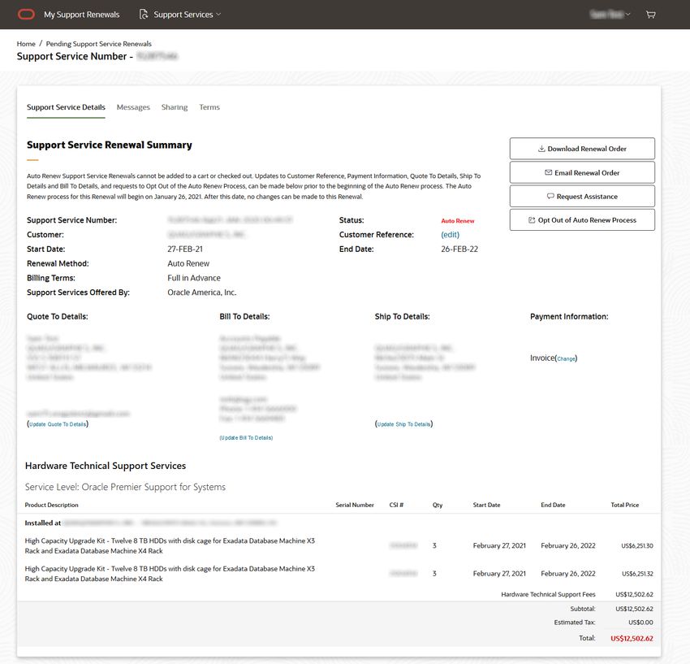The width and height of the screenshot is (690, 664).
Task: Click Update Bill To Details link
Action: (x=246, y=437)
